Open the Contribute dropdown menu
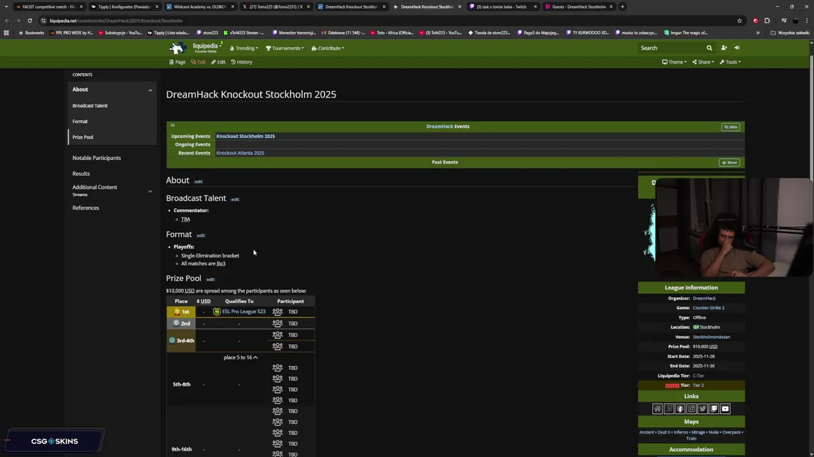814x457 pixels. click(x=328, y=48)
